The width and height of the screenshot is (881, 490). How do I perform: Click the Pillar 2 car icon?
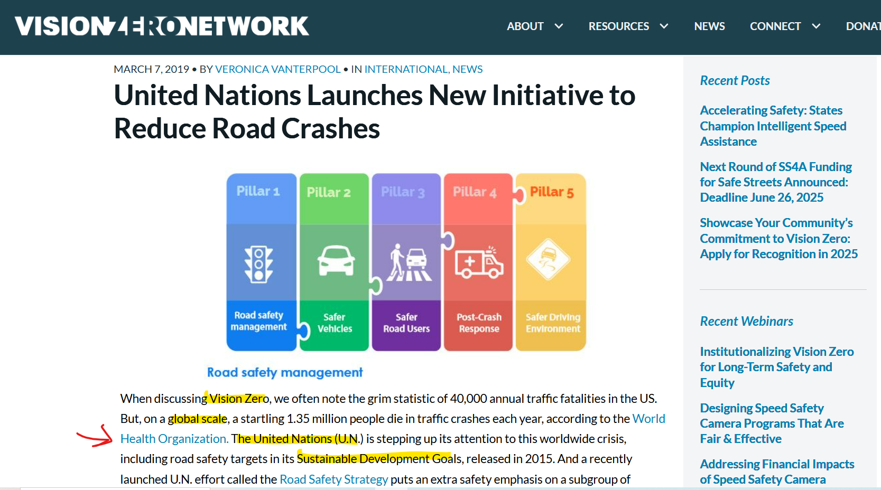(336, 260)
